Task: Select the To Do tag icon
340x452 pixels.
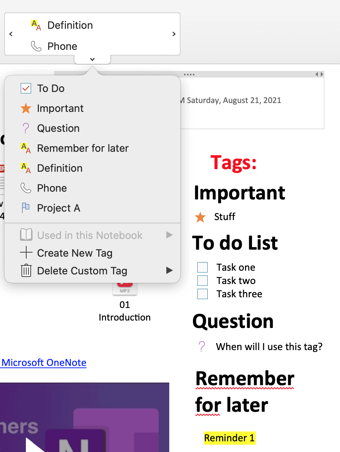Action: tap(26, 88)
